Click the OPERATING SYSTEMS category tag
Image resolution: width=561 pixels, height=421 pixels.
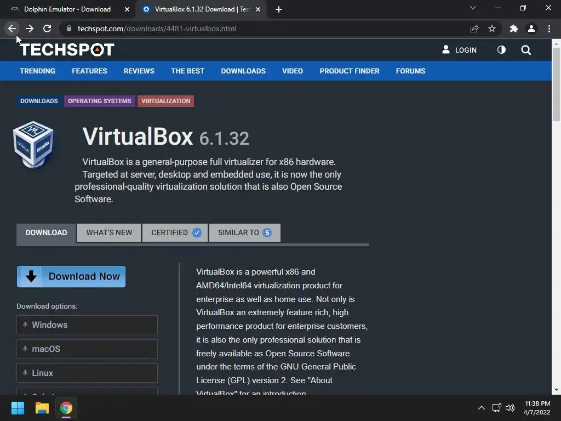(100, 101)
